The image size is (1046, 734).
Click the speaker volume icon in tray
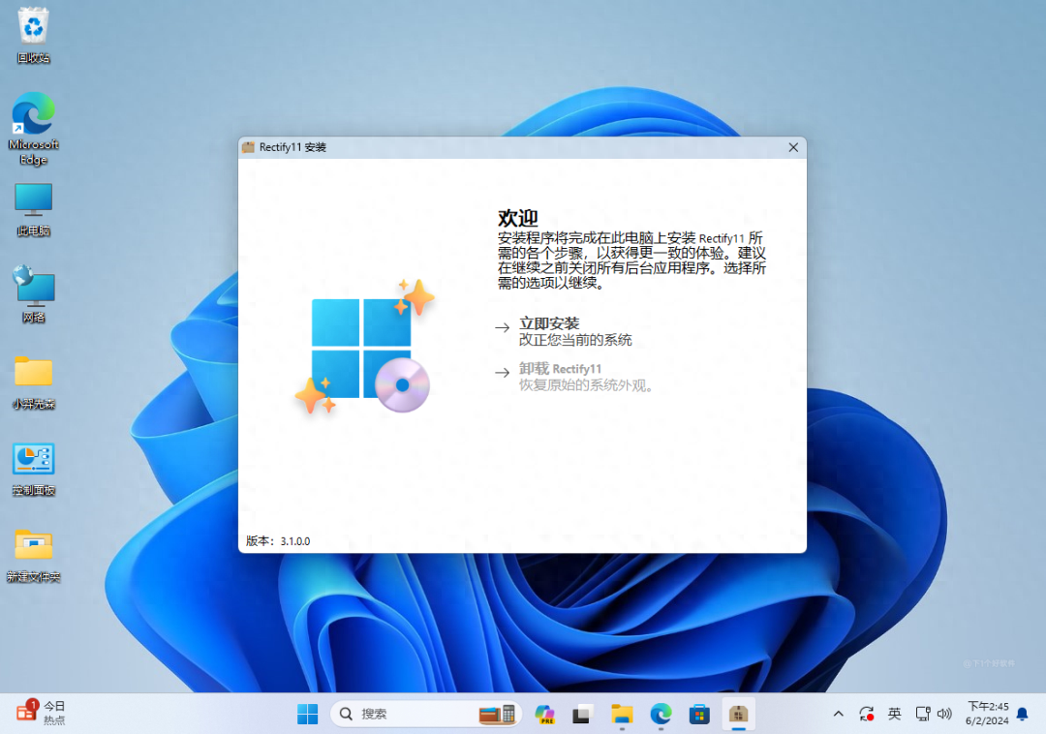(x=944, y=713)
